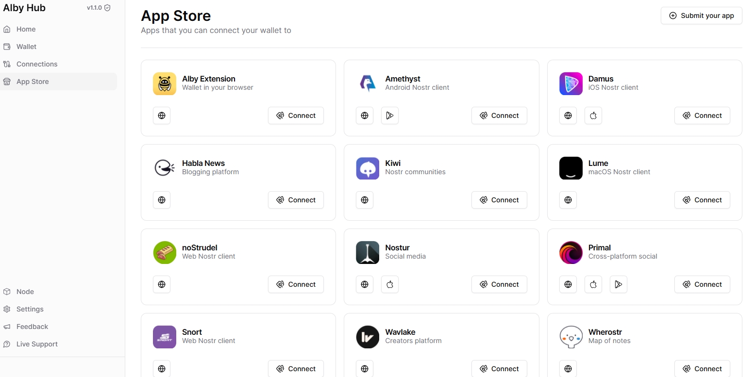Go to Home in the sidebar
The height and width of the screenshot is (377, 755).
(x=26, y=29)
